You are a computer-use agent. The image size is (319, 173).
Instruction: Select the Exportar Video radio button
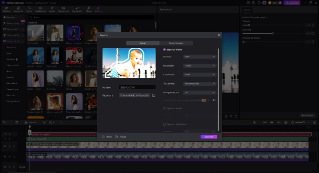coord(164,49)
